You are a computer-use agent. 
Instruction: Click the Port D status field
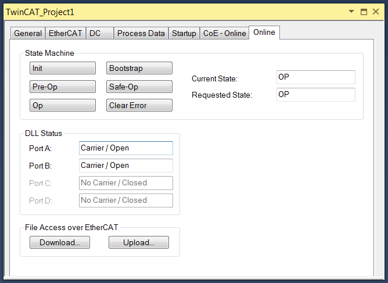(126, 200)
